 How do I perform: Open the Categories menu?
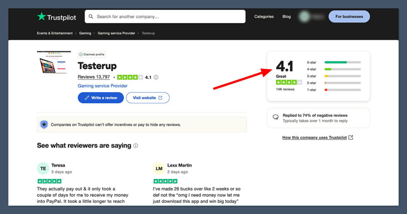point(264,17)
